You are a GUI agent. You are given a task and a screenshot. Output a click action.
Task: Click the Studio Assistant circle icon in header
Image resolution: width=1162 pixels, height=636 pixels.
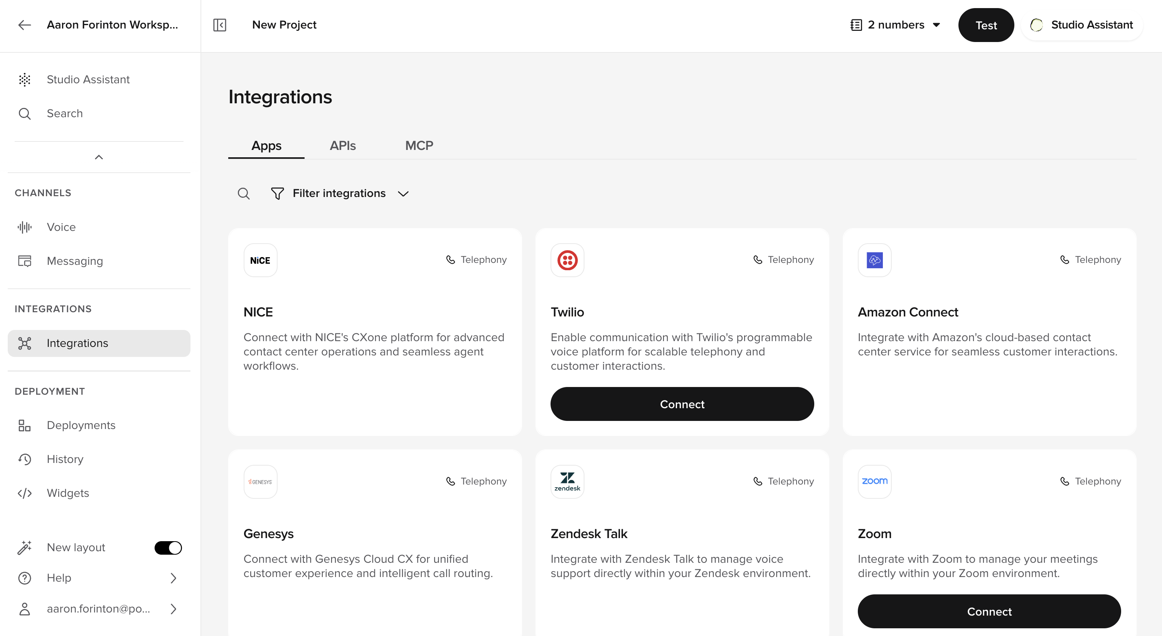coord(1036,25)
